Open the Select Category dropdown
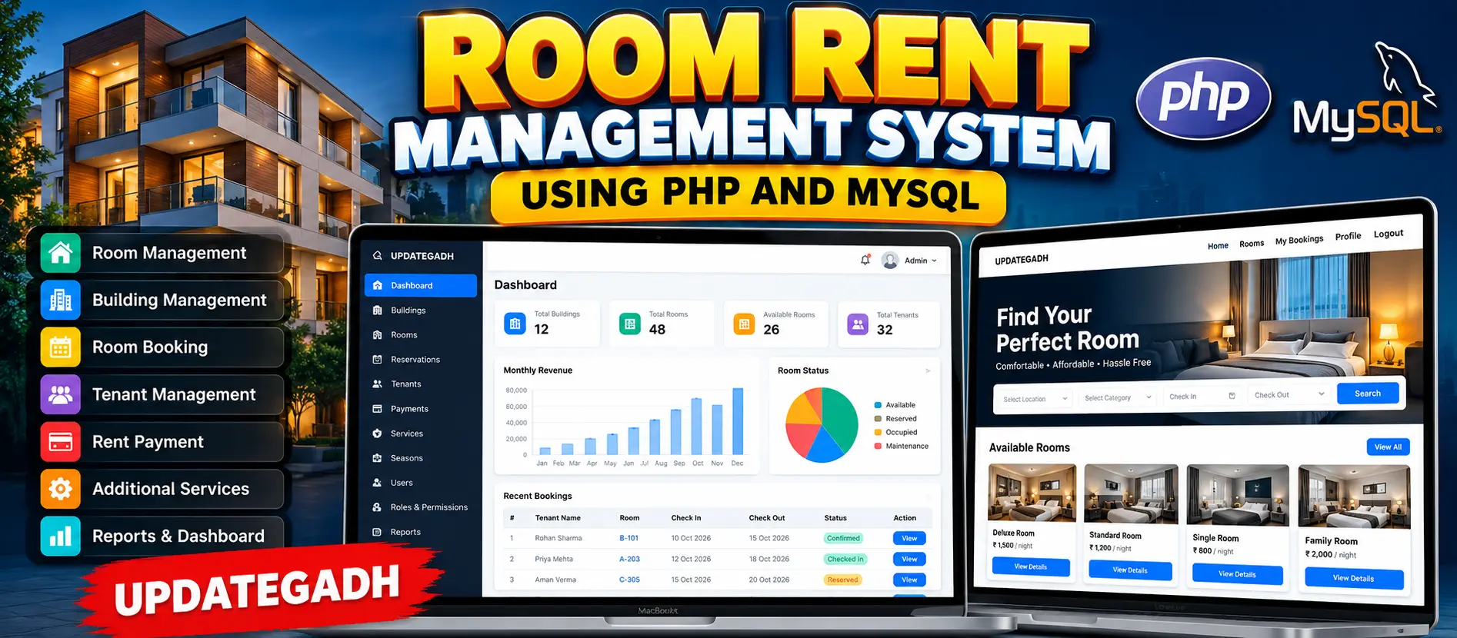This screenshot has width=1457, height=638. [1118, 397]
